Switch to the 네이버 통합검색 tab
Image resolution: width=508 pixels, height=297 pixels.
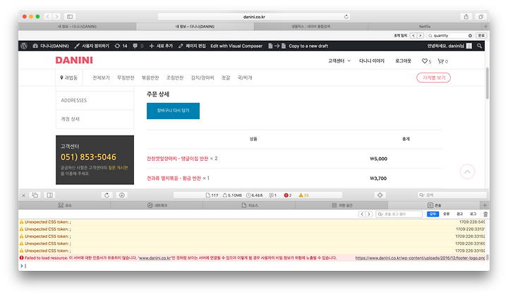[x=310, y=27]
